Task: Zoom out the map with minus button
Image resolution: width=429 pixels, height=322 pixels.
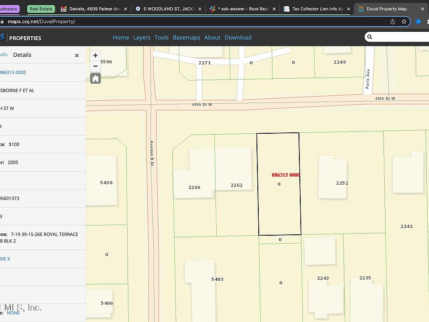Action: pos(95,66)
